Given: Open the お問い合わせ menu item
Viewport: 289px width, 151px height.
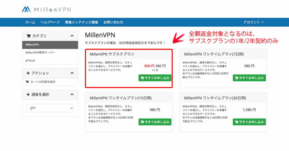Looking at the screenshot, I should (113, 22).
